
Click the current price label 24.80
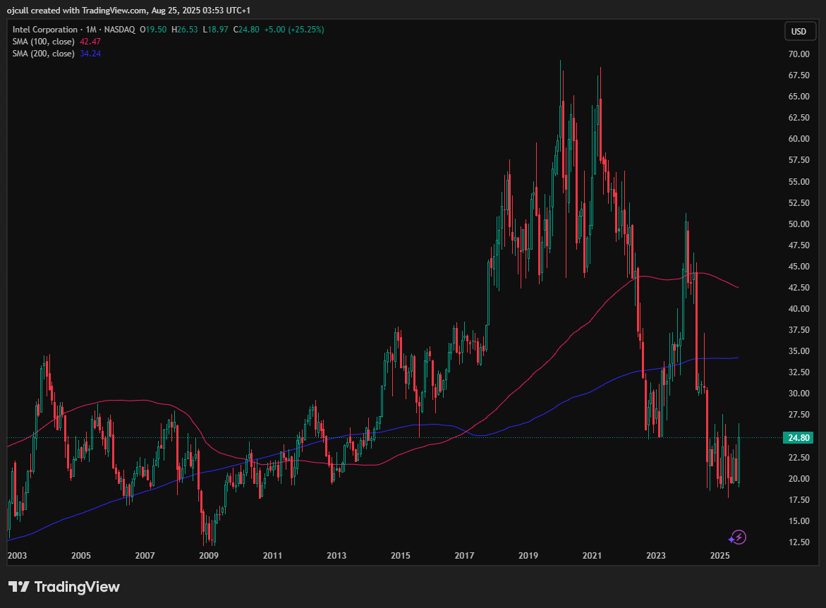[x=798, y=438]
